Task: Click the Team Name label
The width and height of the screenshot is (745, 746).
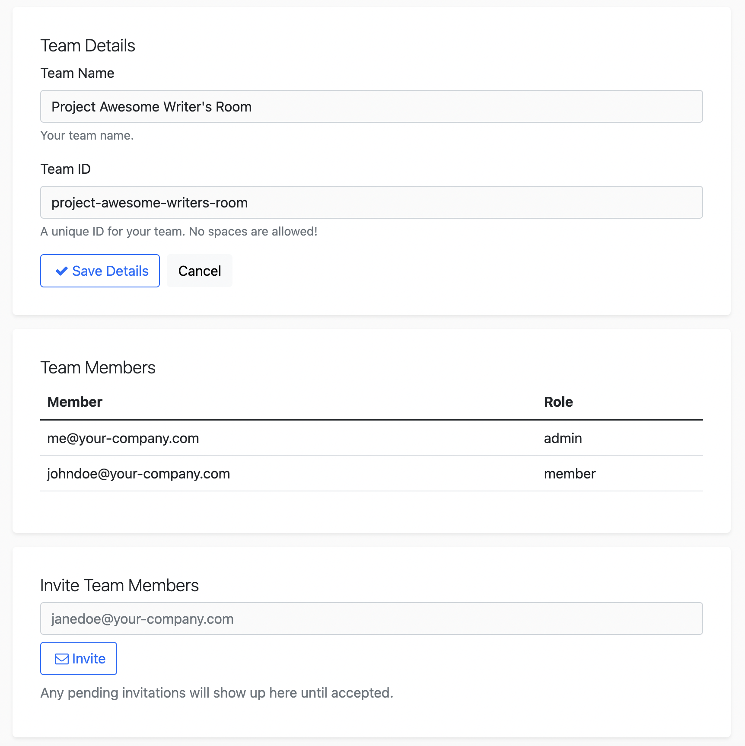Action: click(x=77, y=73)
